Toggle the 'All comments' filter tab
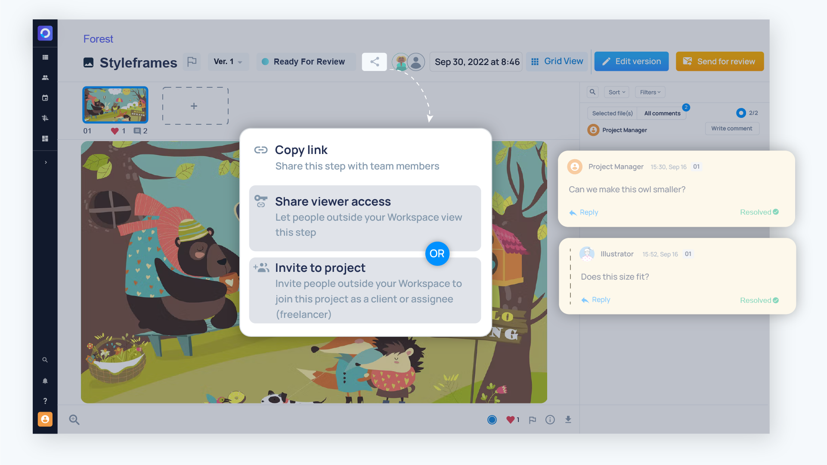Screen dimensions: 827x465 [x=662, y=113]
